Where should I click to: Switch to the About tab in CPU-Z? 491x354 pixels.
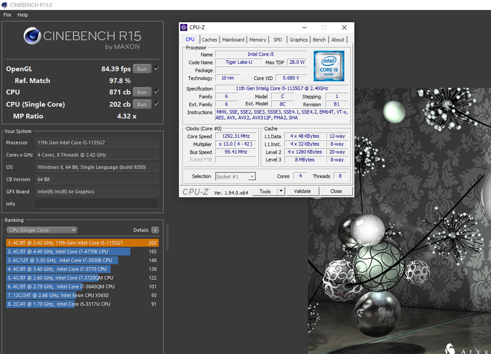point(338,40)
